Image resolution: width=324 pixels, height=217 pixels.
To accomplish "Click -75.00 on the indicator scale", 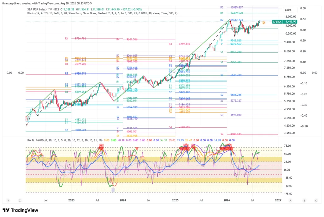I will pyautogui.click(x=288, y=194).
